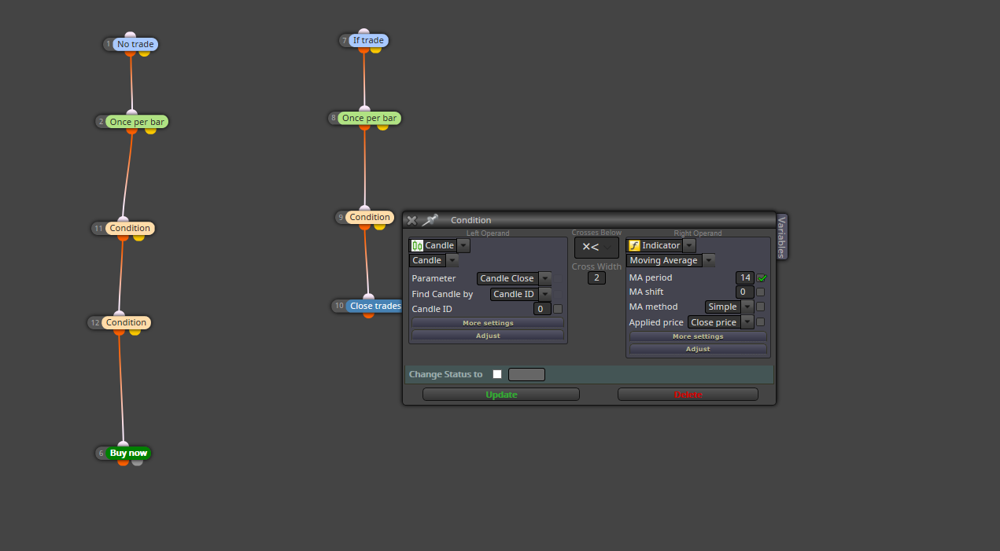Close the Condition dialog with X icon
The width and height of the screenshot is (1000, 551).
coord(411,221)
